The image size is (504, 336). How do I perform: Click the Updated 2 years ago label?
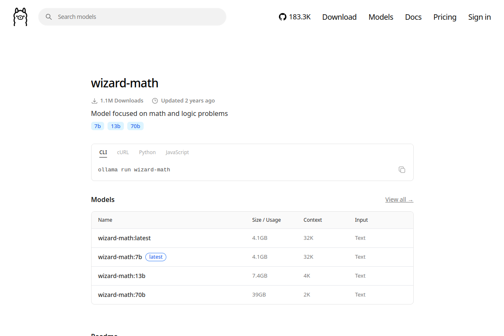tap(188, 101)
